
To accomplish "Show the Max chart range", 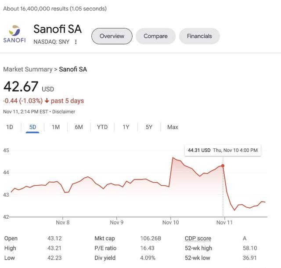I will point(173,127).
